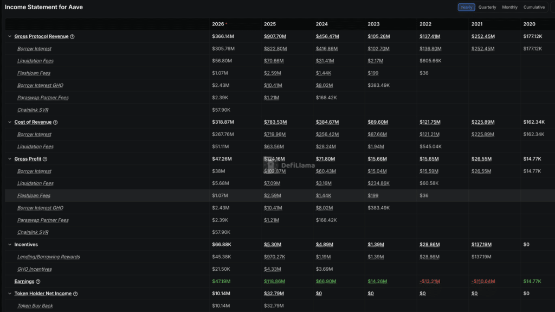This screenshot has width=555, height=312.
Task: Click the -$13.21M Earnings value for 2022
Action: coord(430,282)
